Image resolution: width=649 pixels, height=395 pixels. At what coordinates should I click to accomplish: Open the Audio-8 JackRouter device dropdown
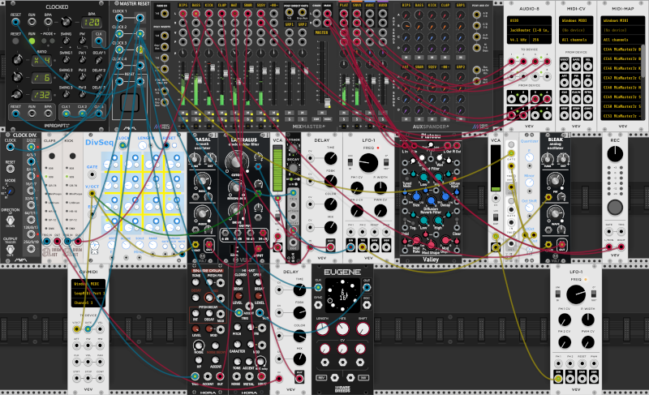click(530, 30)
